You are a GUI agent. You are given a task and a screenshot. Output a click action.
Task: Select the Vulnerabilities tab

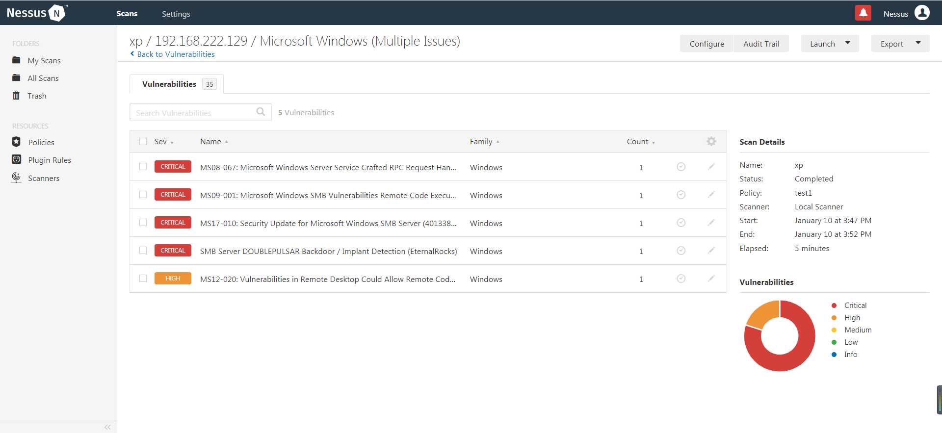tap(177, 84)
